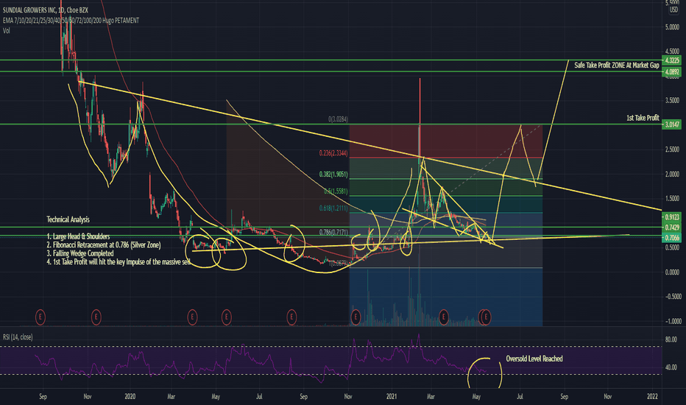Click the 'Oversold Level Reached' annotation
This screenshot has width=686, height=405.
coord(534,359)
